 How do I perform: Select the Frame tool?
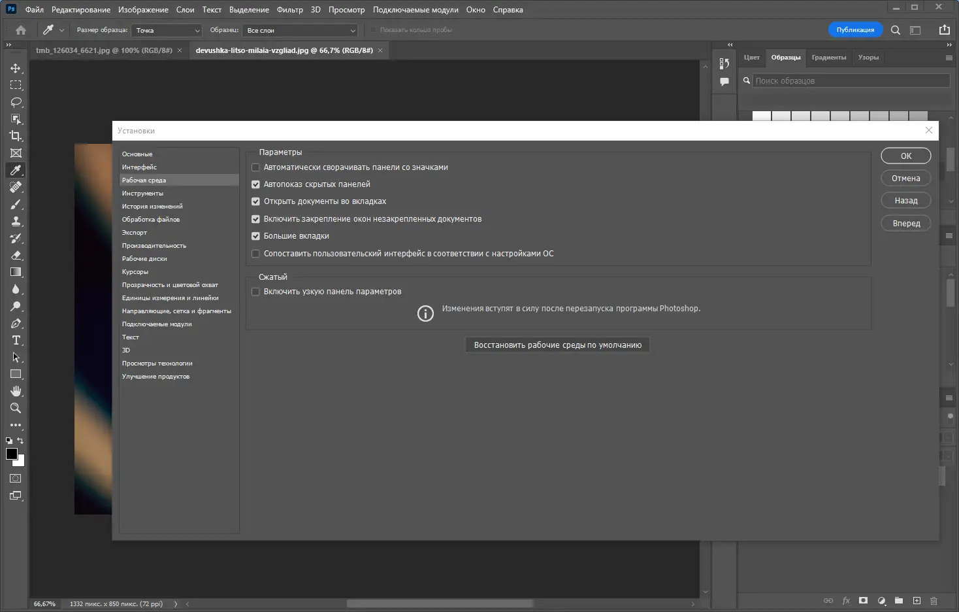point(16,153)
